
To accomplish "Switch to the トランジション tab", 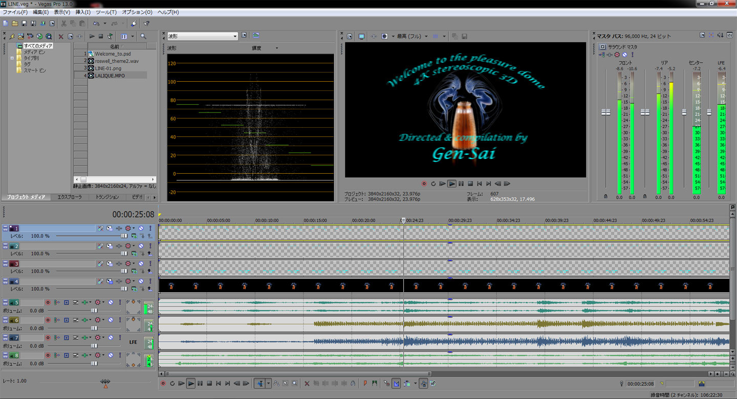I will [x=107, y=197].
